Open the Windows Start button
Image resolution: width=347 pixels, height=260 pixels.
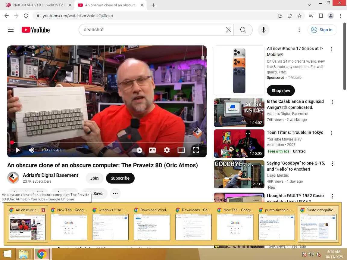pyautogui.click(x=7, y=254)
